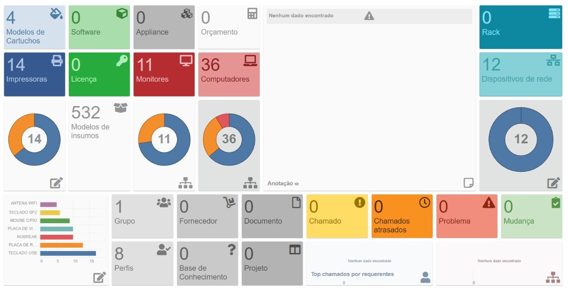Image resolution: width=568 pixels, height=292 pixels.
Task: Click the key icon on Licença card
Action: pyautogui.click(x=122, y=61)
